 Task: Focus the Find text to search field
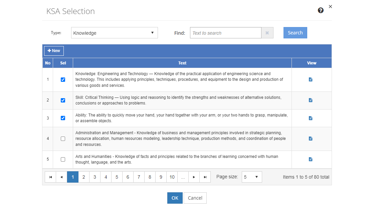[226, 33]
